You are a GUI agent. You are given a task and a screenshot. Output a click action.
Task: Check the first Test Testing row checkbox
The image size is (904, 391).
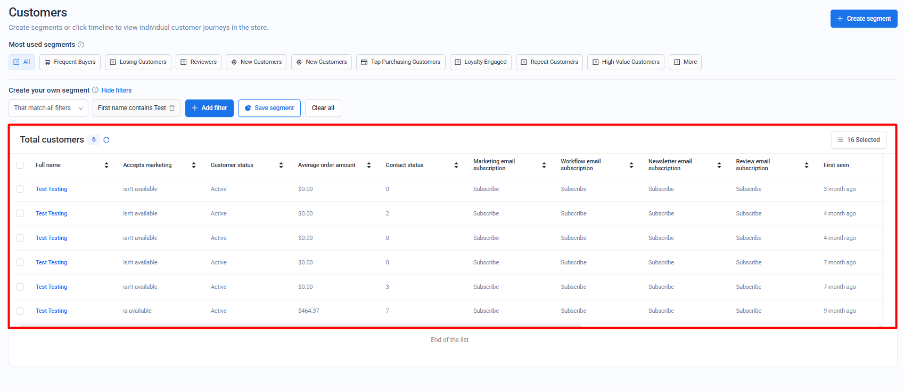pos(20,189)
